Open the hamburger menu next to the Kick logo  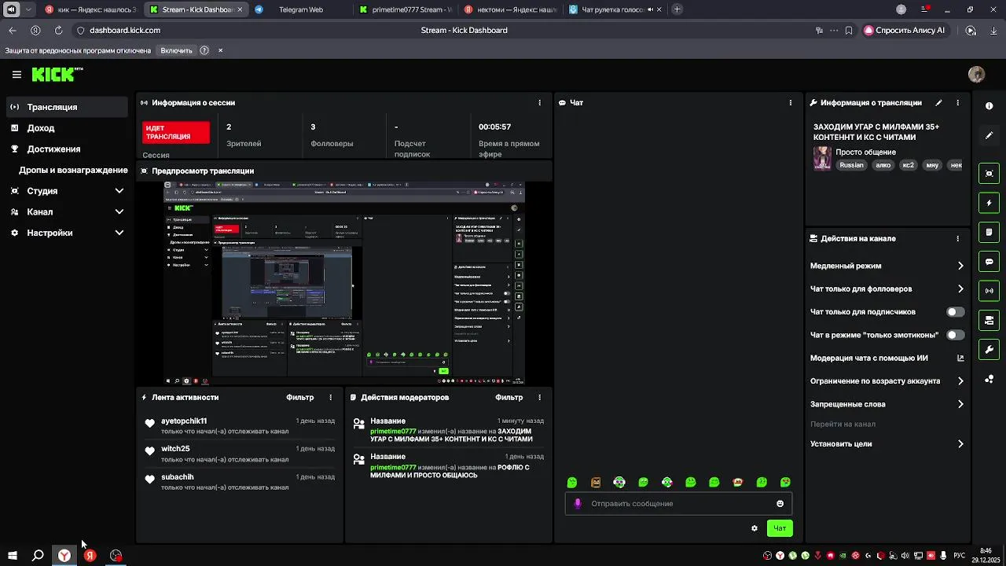17,75
